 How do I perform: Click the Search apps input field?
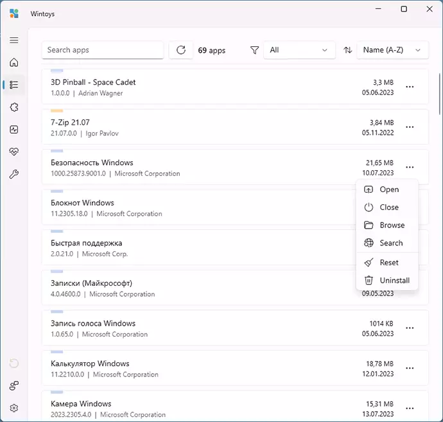click(103, 50)
